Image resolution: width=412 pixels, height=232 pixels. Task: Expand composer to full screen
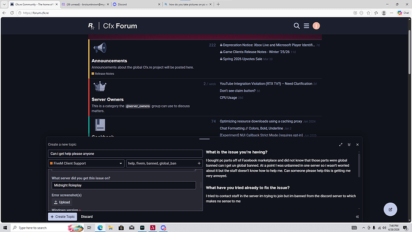[x=340, y=145]
